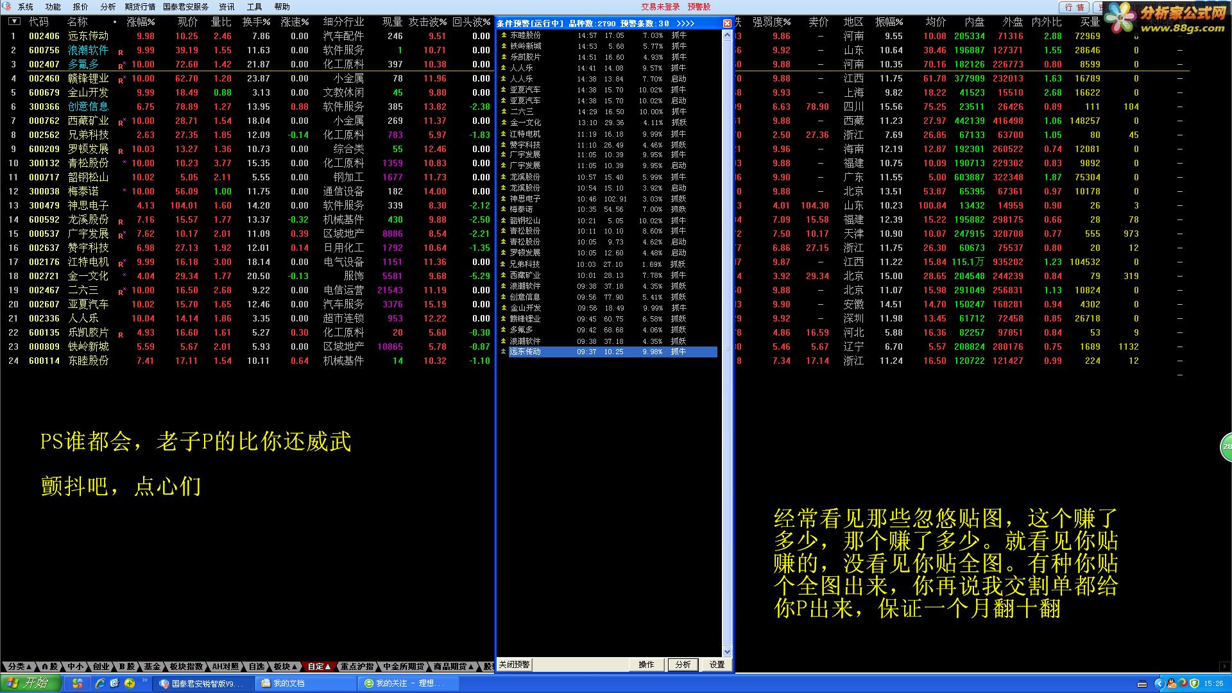Viewport: 1232px width, 693px height.
Task: Switch to the A股 tab
Action: coord(51,667)
